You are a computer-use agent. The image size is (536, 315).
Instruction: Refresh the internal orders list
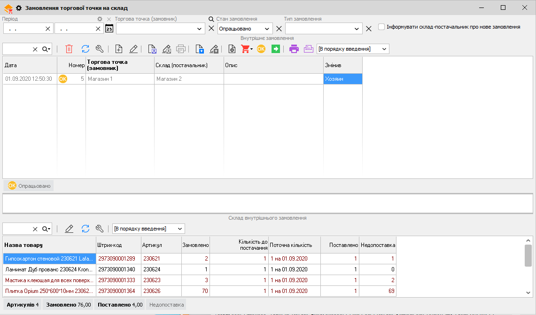click(x=85, y=49)
